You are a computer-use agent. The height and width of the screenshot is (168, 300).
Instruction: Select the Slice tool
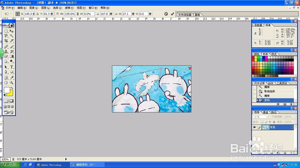click(12, 40)
